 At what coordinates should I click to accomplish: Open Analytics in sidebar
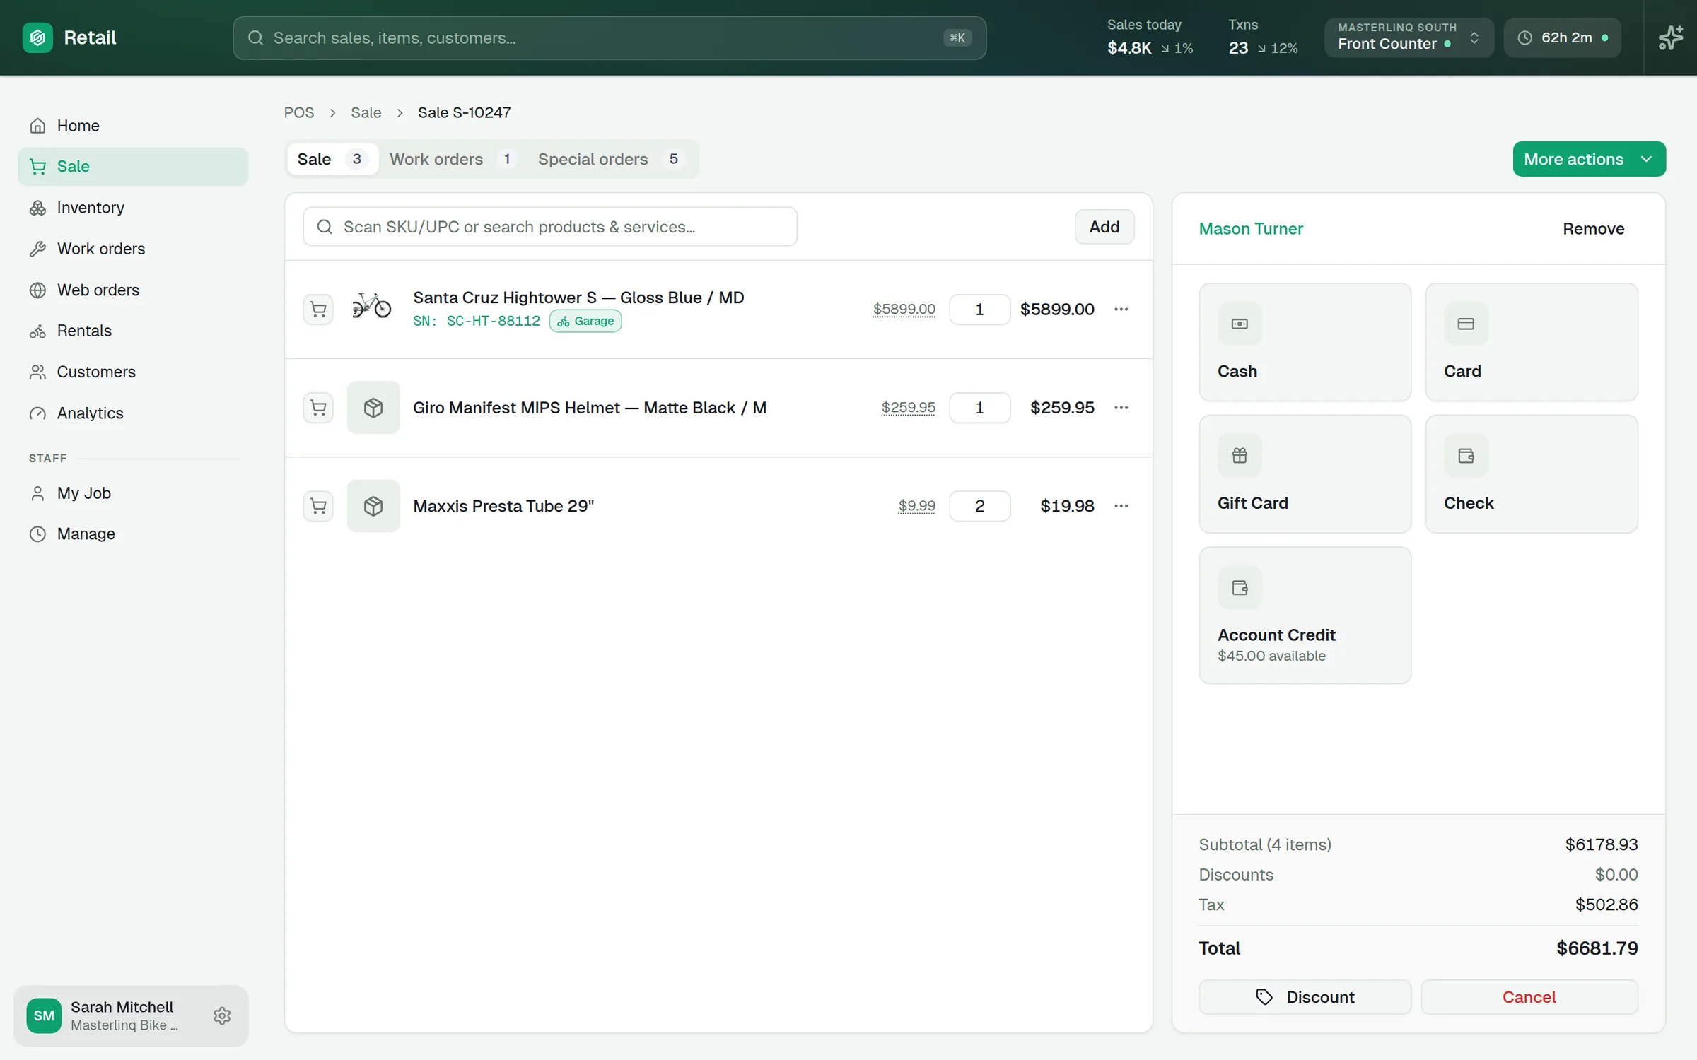(133, 413)
